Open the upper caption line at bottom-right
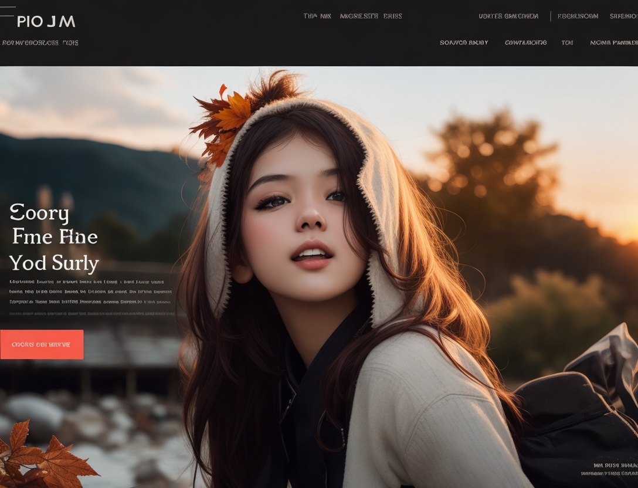 pyautogui.click(x=615, y=465)
